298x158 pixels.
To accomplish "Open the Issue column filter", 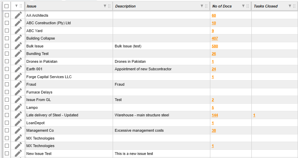I will click(105, 6).
